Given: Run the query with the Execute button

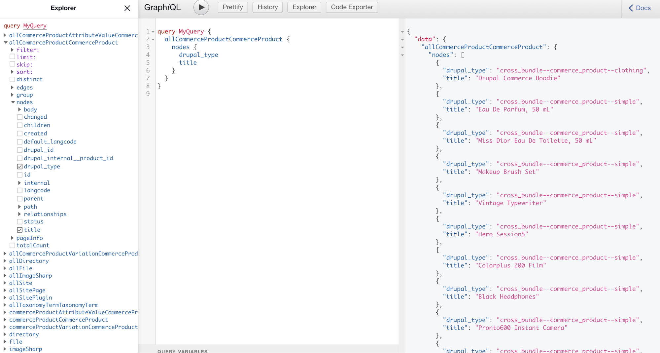Looking at the screenshot, I should coord(201,7).
